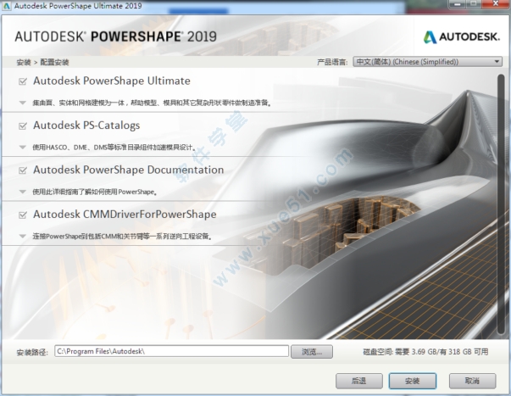Select the Autodesk PS-Catalogs title text

click(86, 125)
